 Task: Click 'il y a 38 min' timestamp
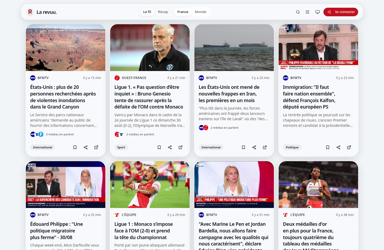[345, 215]
